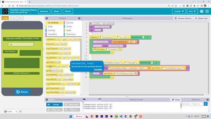Image resolution: width=211 pixels, height=119 pixels.
Task: Open After Effects from the taskbar
Action: tap(106, 116)
